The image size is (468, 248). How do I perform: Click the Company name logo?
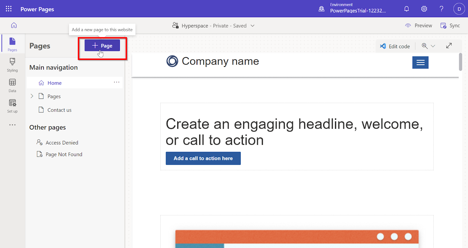(172, 61)
